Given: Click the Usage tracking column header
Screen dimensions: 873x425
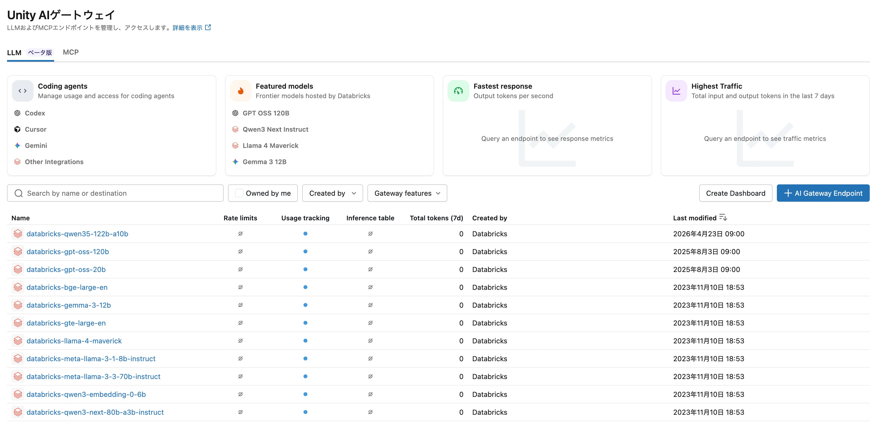Looking at the screenshot, I should (305, 218).
